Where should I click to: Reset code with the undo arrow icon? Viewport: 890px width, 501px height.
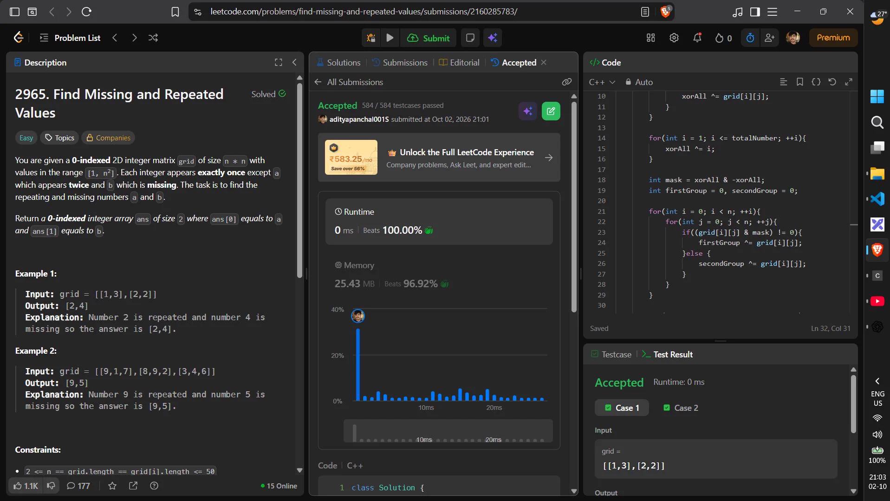click(x=832, y=82)
